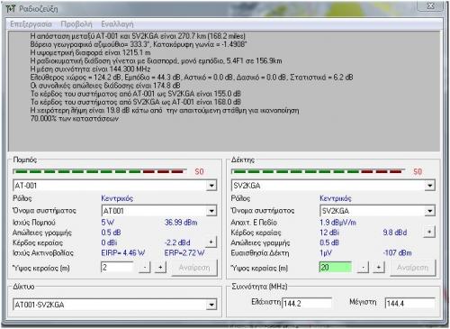The width and height of the screenshot is (450, 329).
Task: Focus the green receiver antenna height field
Action: tap(336, 267)
